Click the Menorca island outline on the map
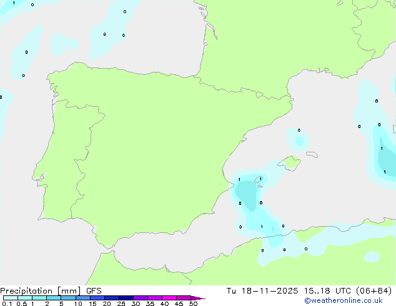Image resolution: width=396 pixels, height=306 pixels. (312, 154)
